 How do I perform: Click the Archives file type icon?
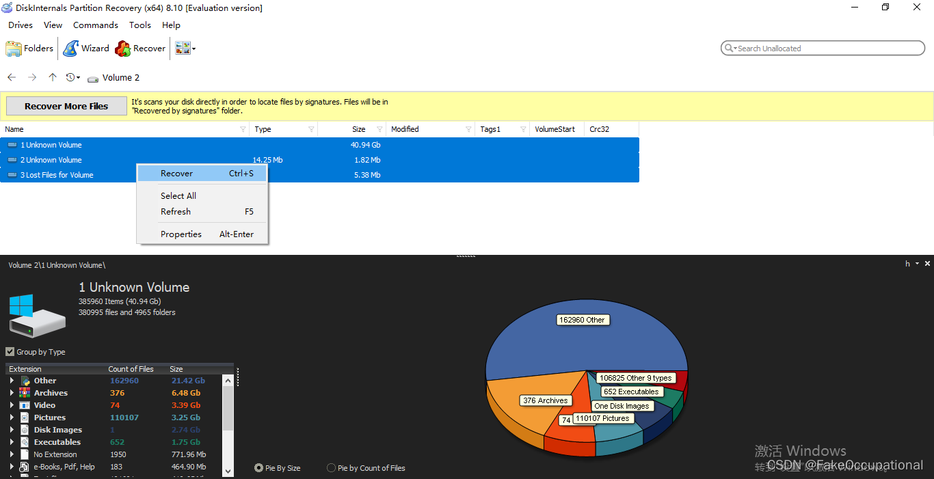[25, 393]
